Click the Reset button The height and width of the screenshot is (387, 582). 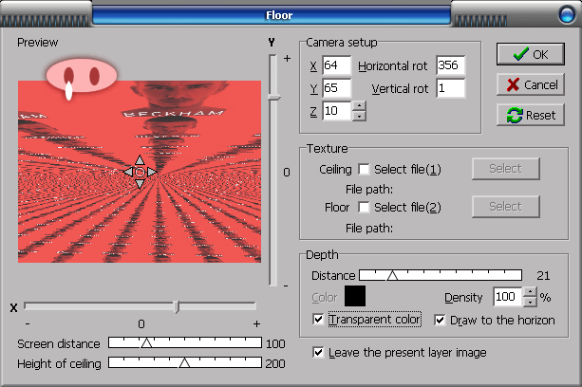pos(531,115)
